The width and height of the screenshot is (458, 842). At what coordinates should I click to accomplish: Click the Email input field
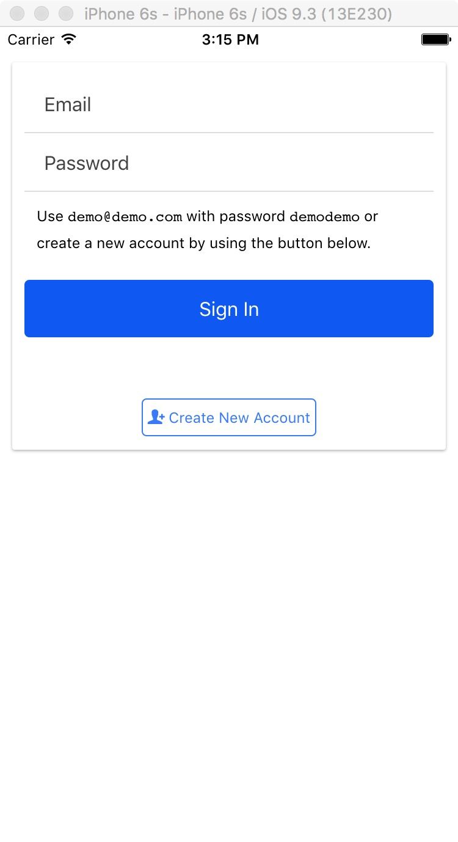[229, 104]
